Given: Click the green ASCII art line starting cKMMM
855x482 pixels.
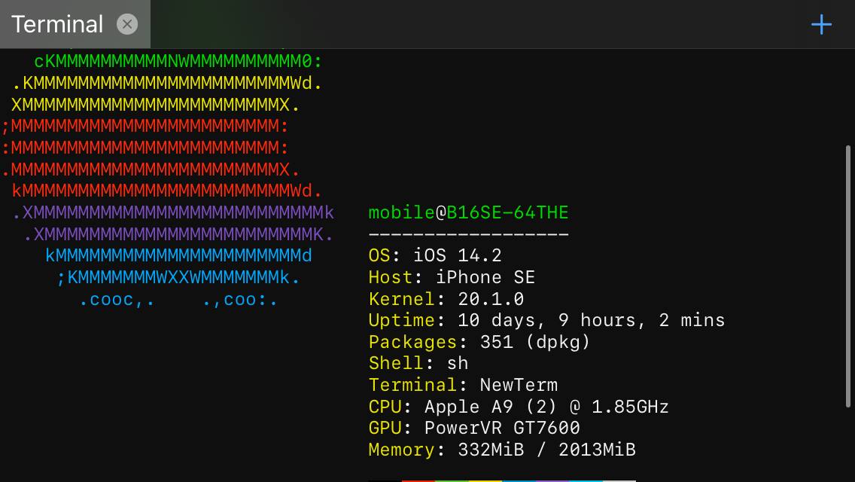Looking at the screenshot, I should tap(178, 61).
